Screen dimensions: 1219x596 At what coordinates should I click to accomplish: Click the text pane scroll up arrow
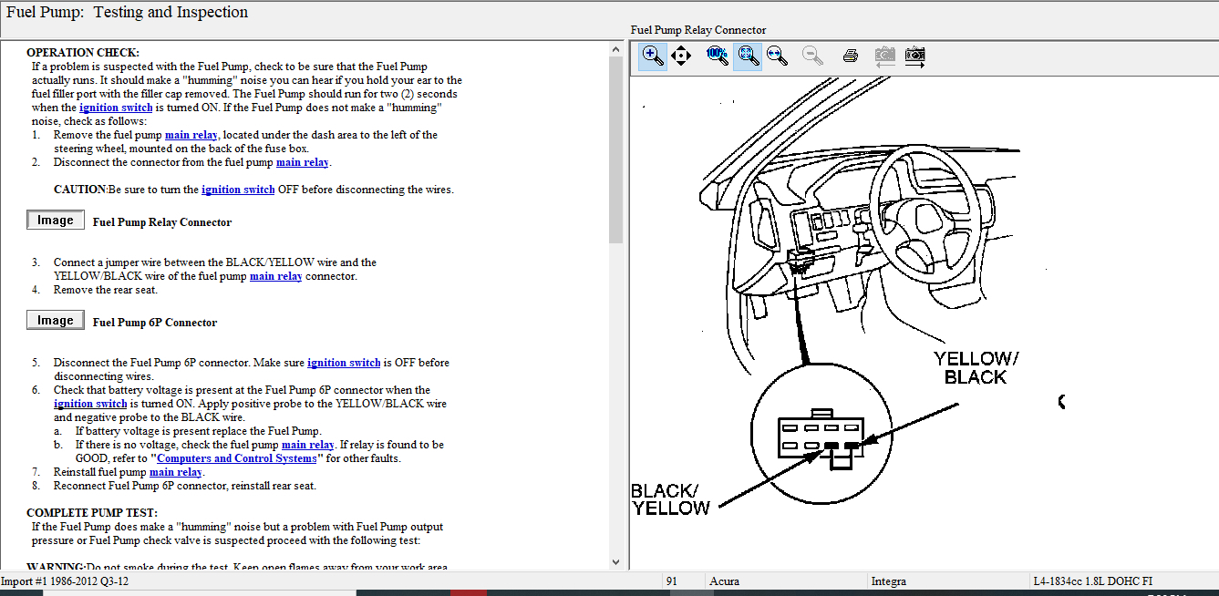point(615,48)
